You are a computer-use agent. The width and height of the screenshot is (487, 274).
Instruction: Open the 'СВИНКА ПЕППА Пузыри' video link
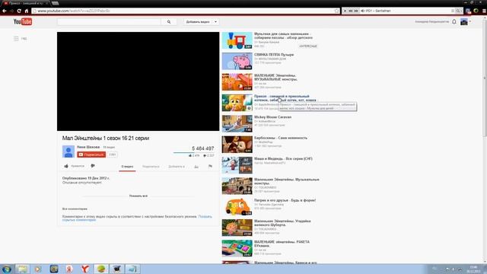[x=274, y=55]
